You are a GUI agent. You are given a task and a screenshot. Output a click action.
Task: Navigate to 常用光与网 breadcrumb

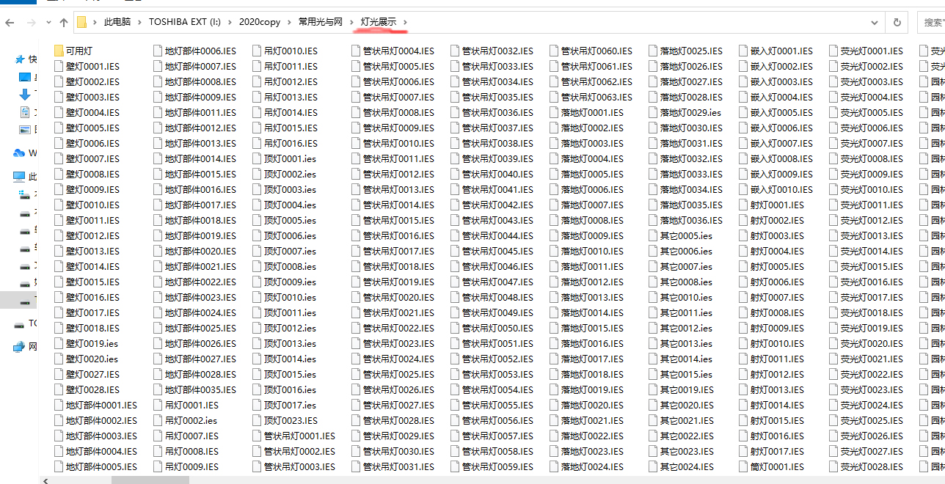click(321, 22)
